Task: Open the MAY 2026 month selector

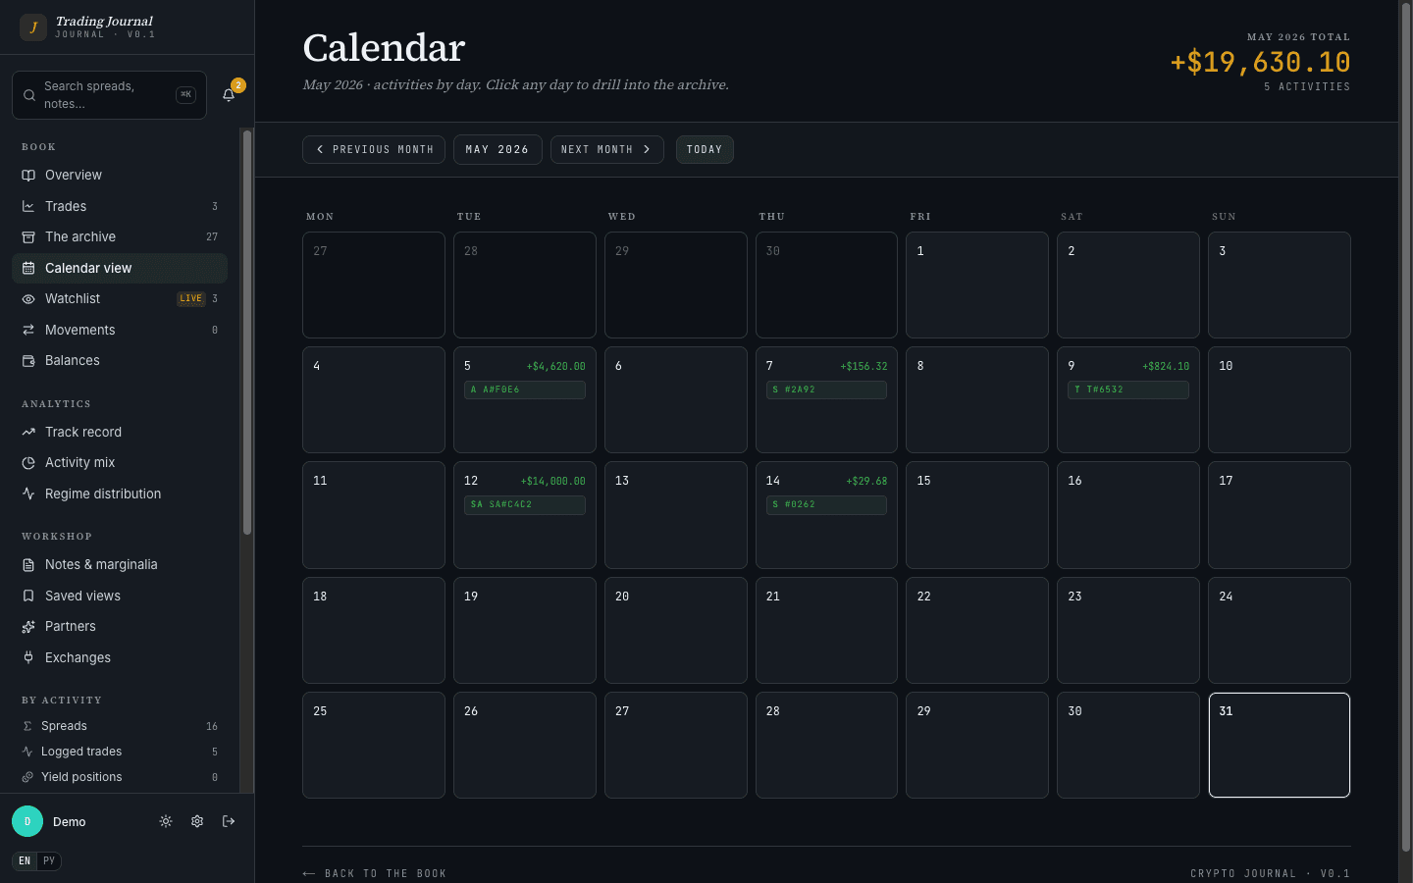Action: [497, 150]
